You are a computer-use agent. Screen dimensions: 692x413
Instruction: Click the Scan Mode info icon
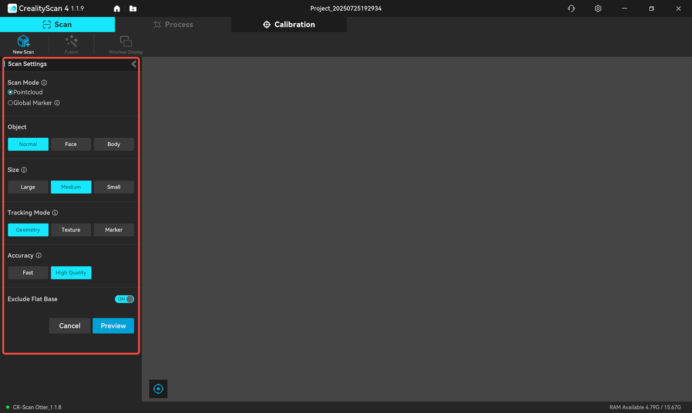tap(44, 83)
